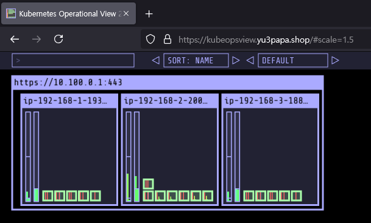Screen dimensions: 371x223
Task: Select fourth pod box in node ip-192-168-1-193
Action: (83, 196)
